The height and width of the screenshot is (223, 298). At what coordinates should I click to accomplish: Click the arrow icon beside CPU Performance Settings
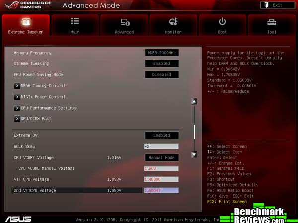click(x=17, y=108)
